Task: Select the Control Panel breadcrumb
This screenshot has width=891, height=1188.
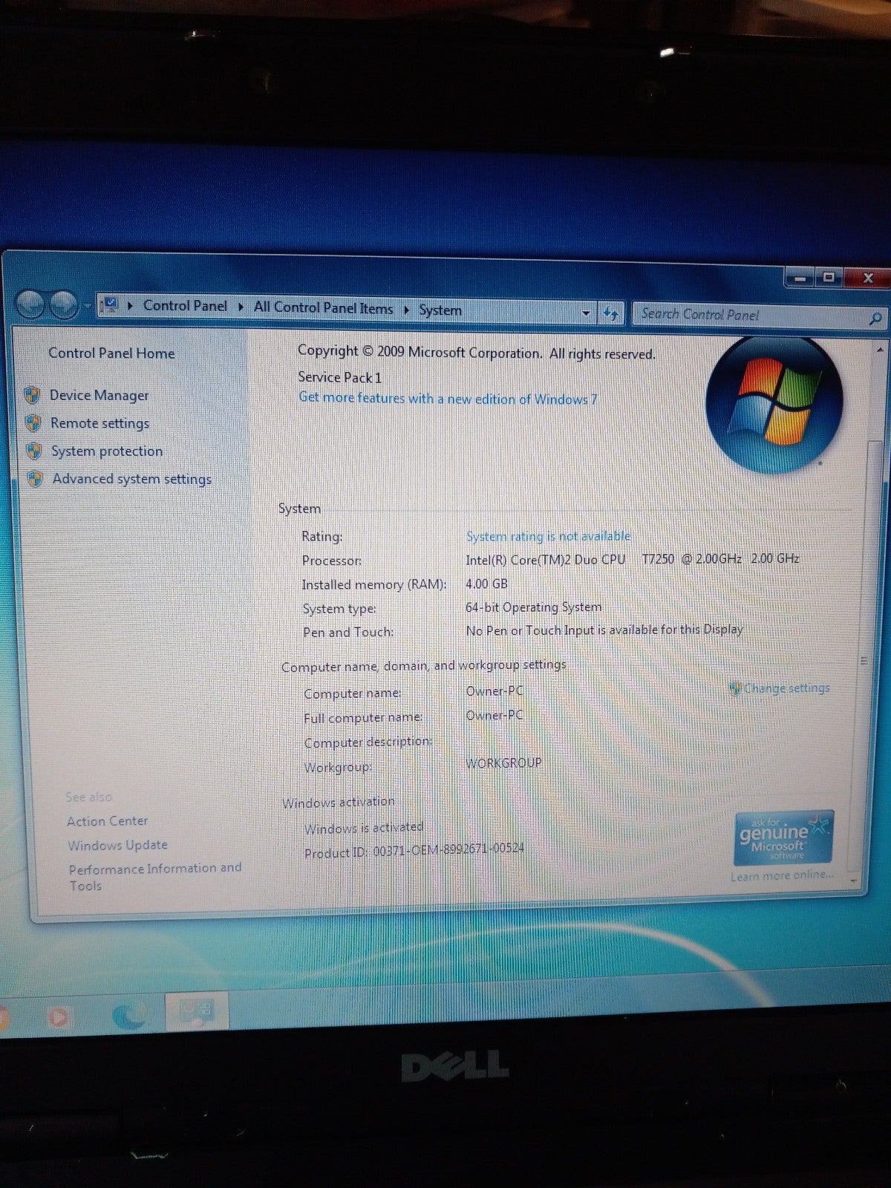Action: [x=185, y=305]
